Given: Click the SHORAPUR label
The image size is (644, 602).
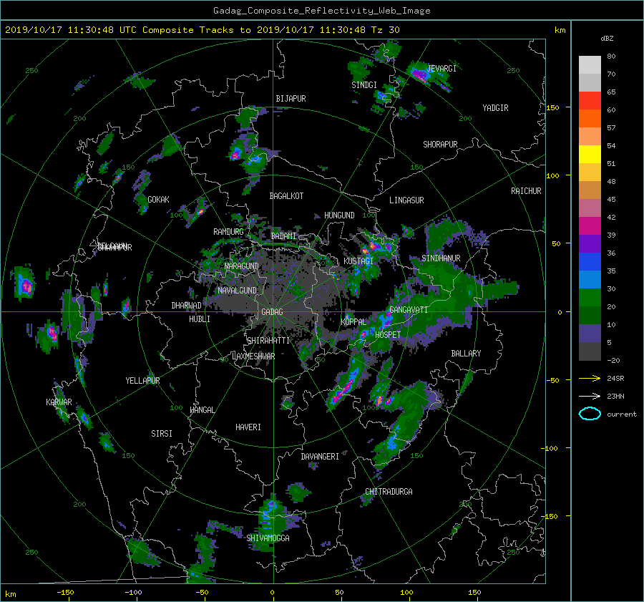Looking at the screenshot, I should tap(440, 145).
